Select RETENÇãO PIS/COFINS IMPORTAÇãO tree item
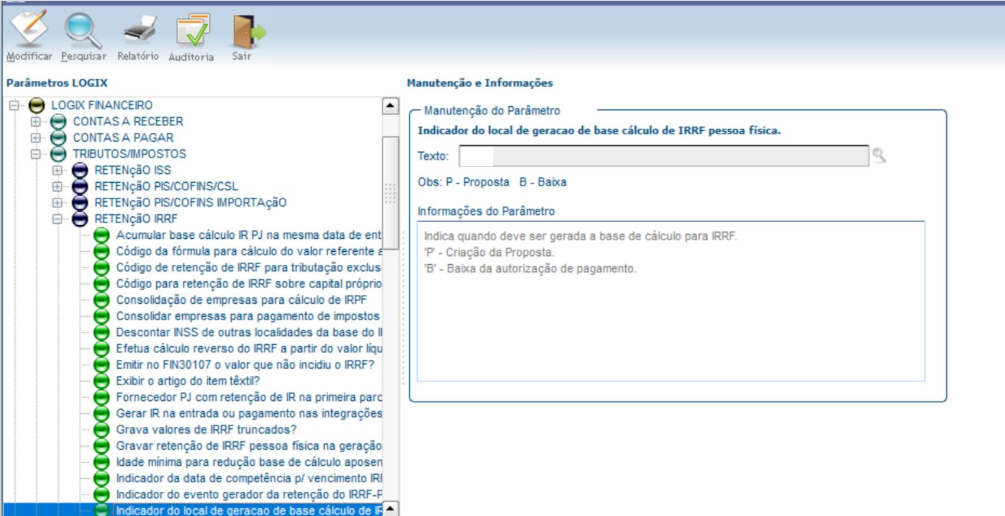 [x=190, y=203]
